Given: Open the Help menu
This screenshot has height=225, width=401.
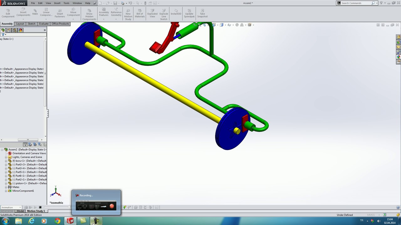Looking at the screenshot, I should (88, 3).
